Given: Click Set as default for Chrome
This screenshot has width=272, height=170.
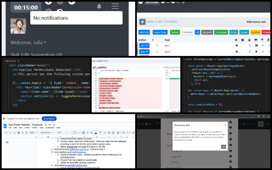Looking at the screenshot, I should click(49, 119).
